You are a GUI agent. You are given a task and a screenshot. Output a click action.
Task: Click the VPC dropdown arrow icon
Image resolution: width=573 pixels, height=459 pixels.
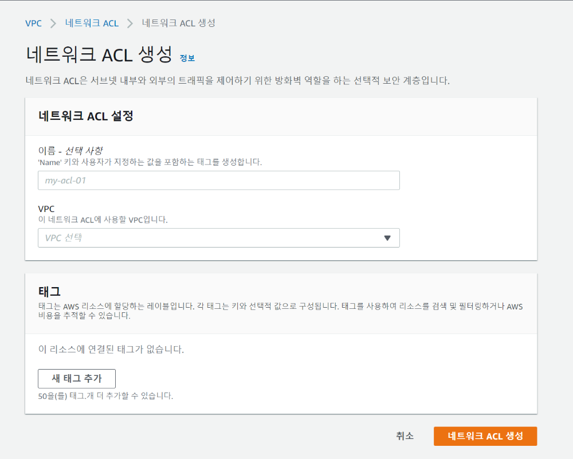pyautogui.click(x=387, y=238)
